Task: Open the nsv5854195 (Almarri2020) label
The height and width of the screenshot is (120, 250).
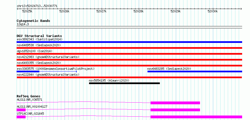Action: coord(109,80)
